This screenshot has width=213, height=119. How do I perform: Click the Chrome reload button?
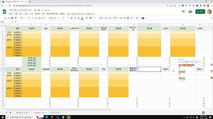10,6
